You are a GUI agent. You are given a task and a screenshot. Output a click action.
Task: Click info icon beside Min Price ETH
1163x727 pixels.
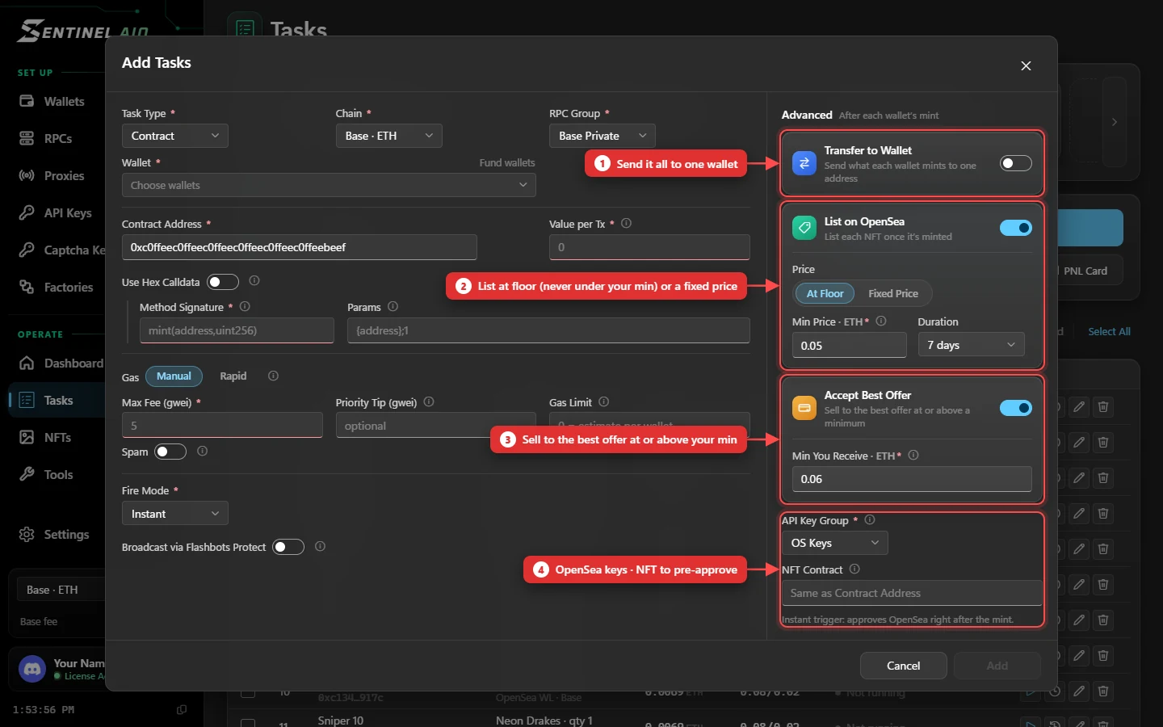881,321
